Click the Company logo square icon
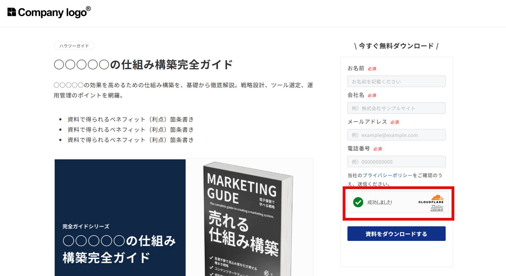This screenshot has width=506, height=276. pyautogui.click(x=12, y=12)
